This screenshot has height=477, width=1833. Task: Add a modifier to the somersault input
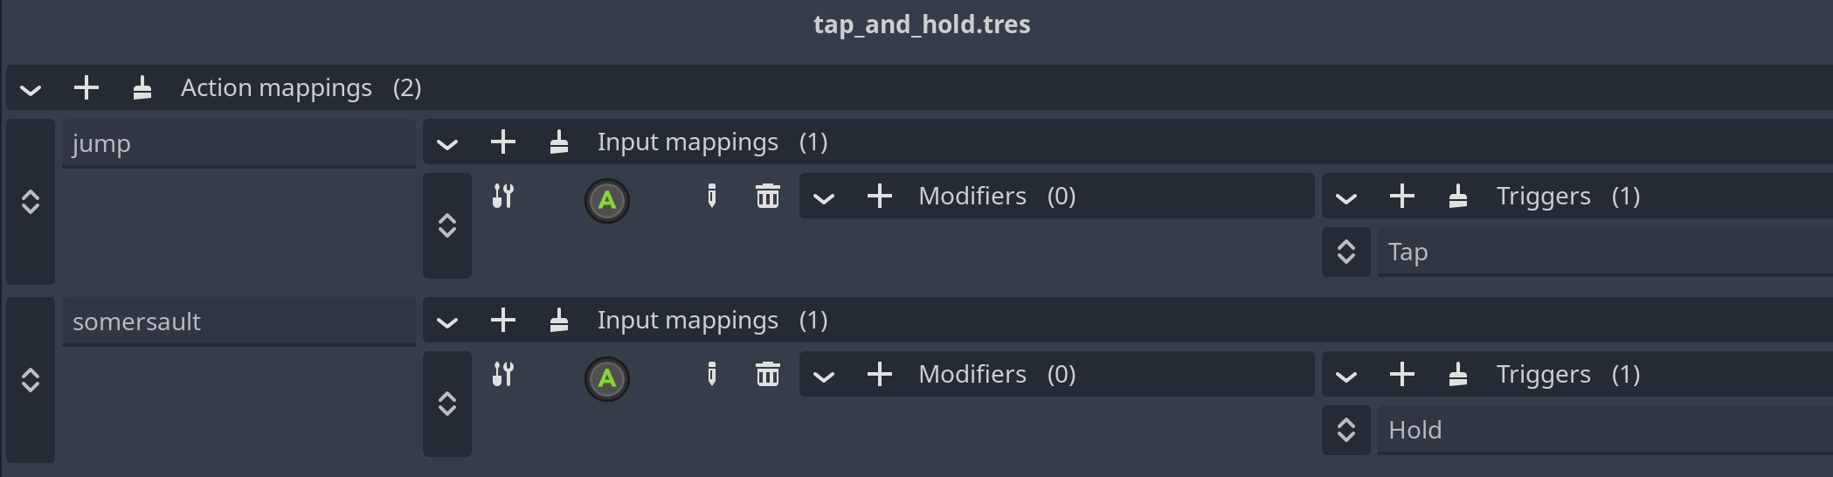pos(880,374)
